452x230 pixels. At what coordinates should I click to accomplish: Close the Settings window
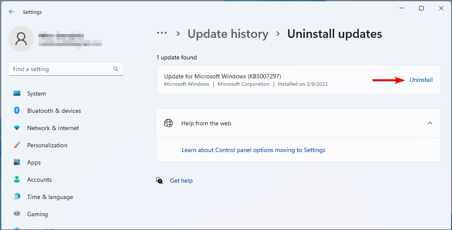[x=441, y=8]
